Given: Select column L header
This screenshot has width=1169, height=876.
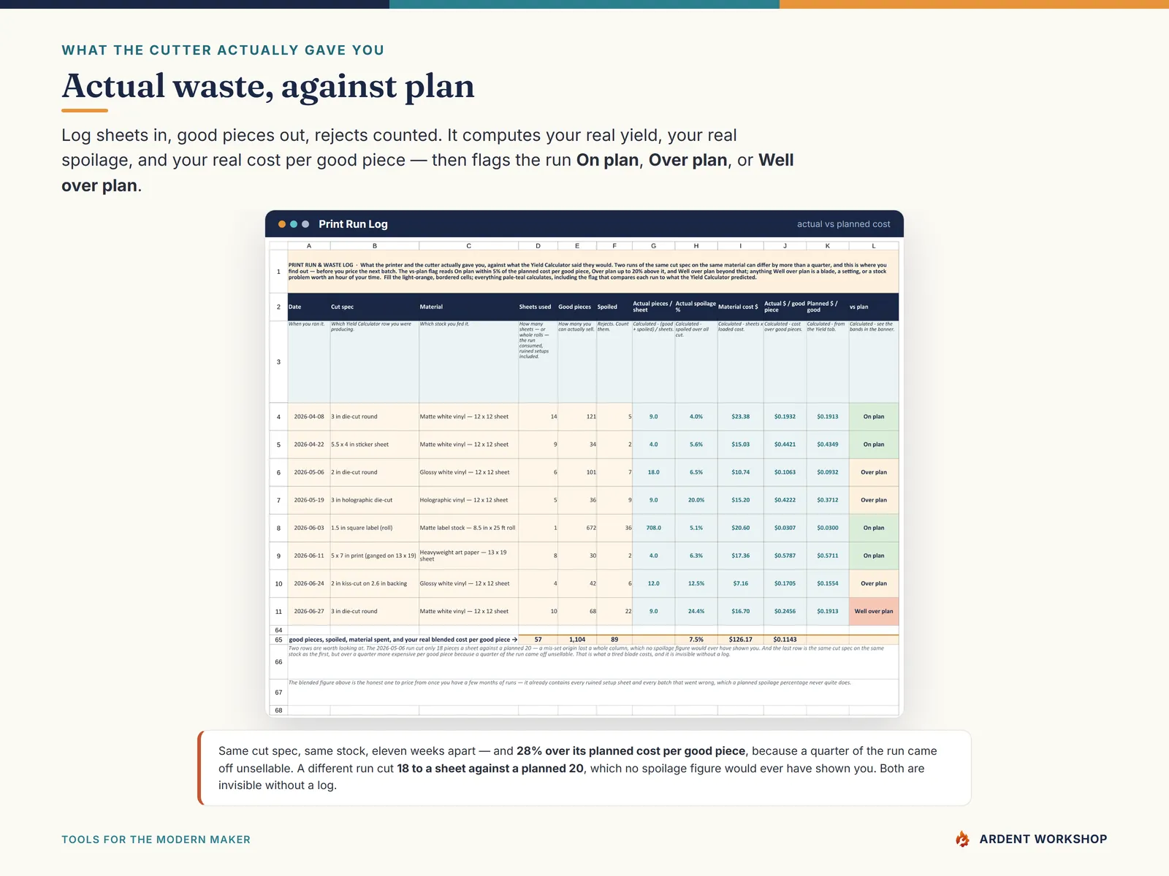Looking at the screenshot, I should tap(874, 246).
